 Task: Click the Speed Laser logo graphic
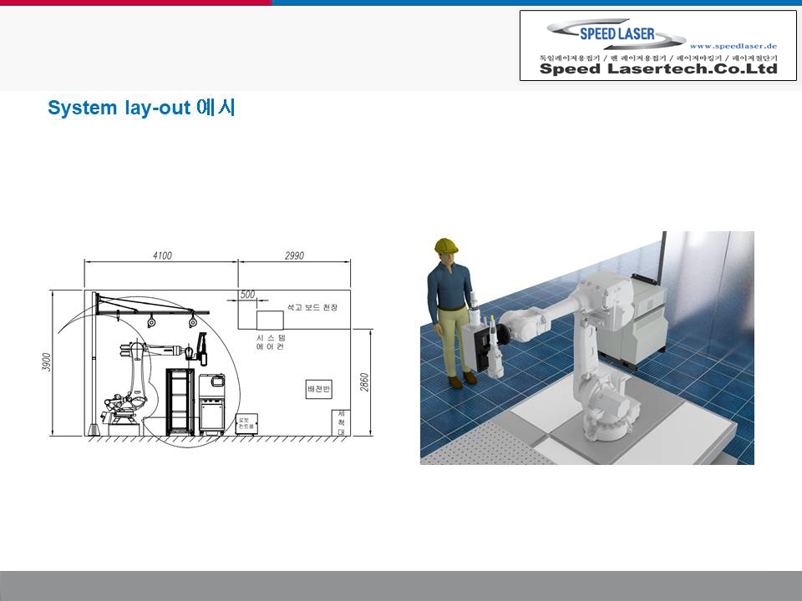pos(616,34)
